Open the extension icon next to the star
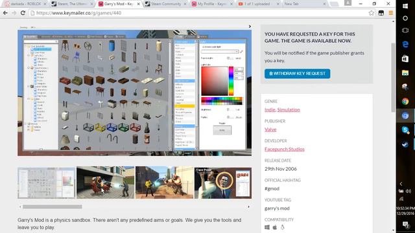The height and width of the screenshot is (233, 415). point(381,13)
